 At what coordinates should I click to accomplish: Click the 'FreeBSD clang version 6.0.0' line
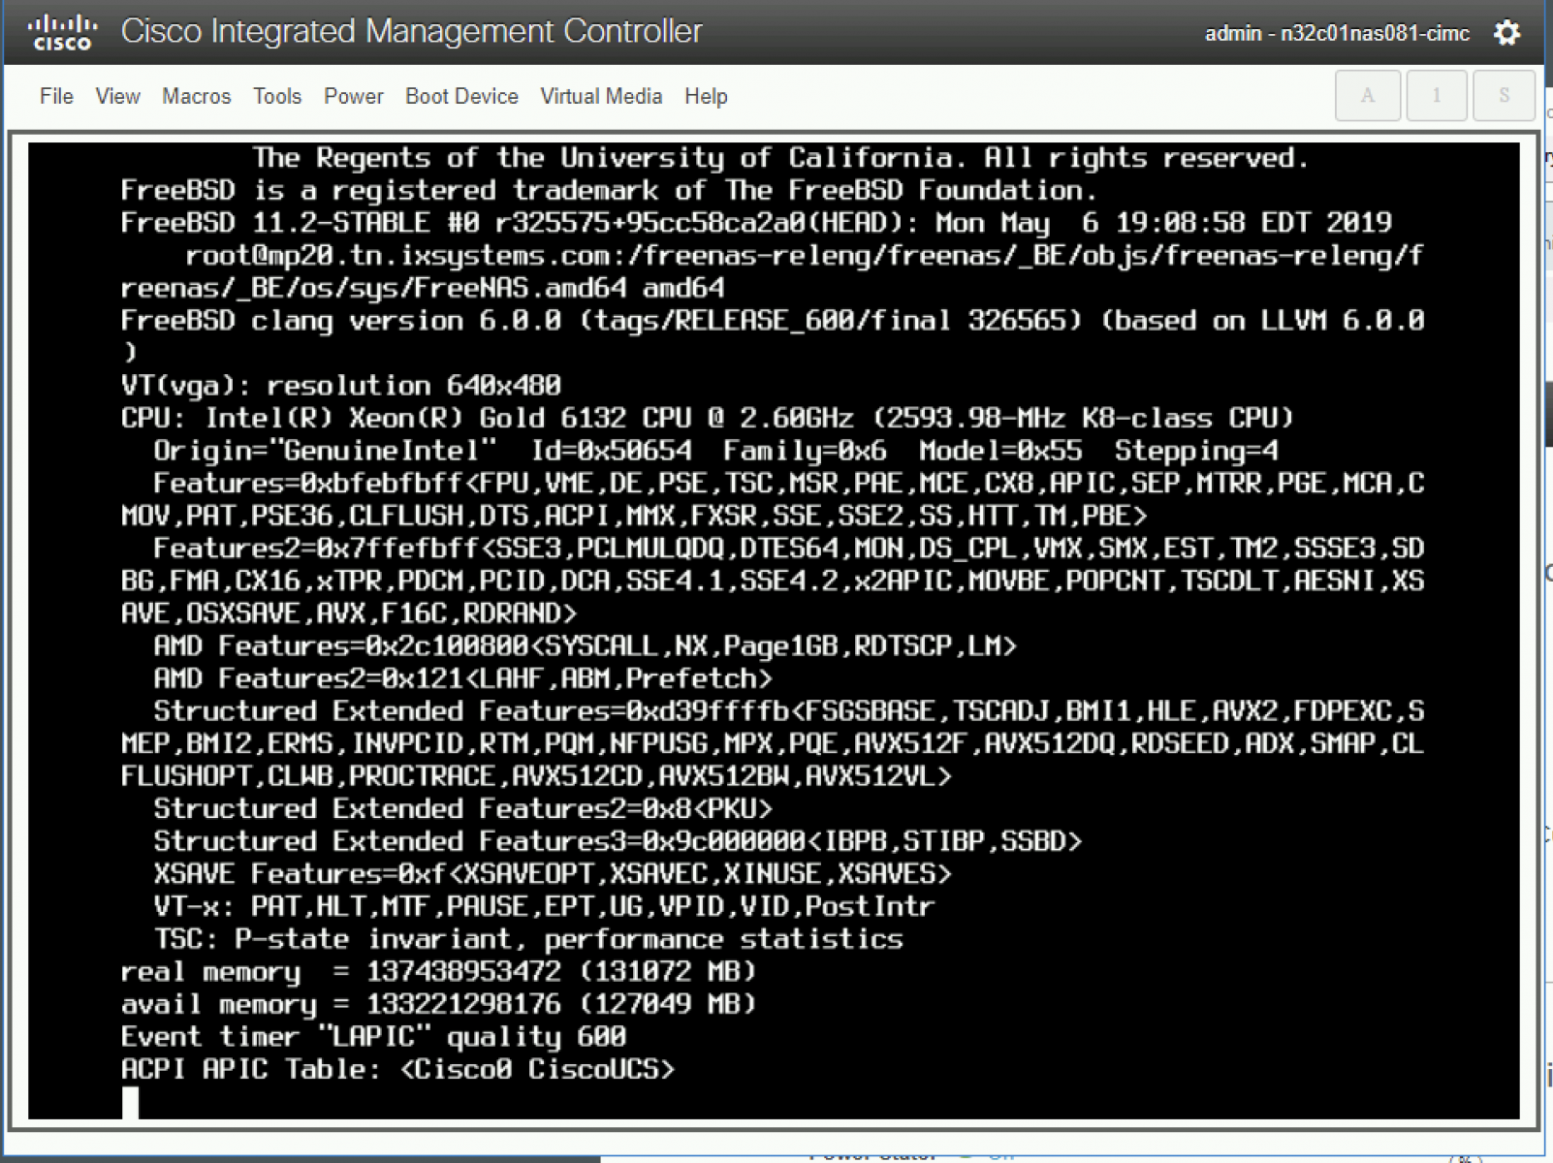click(773, 321)
